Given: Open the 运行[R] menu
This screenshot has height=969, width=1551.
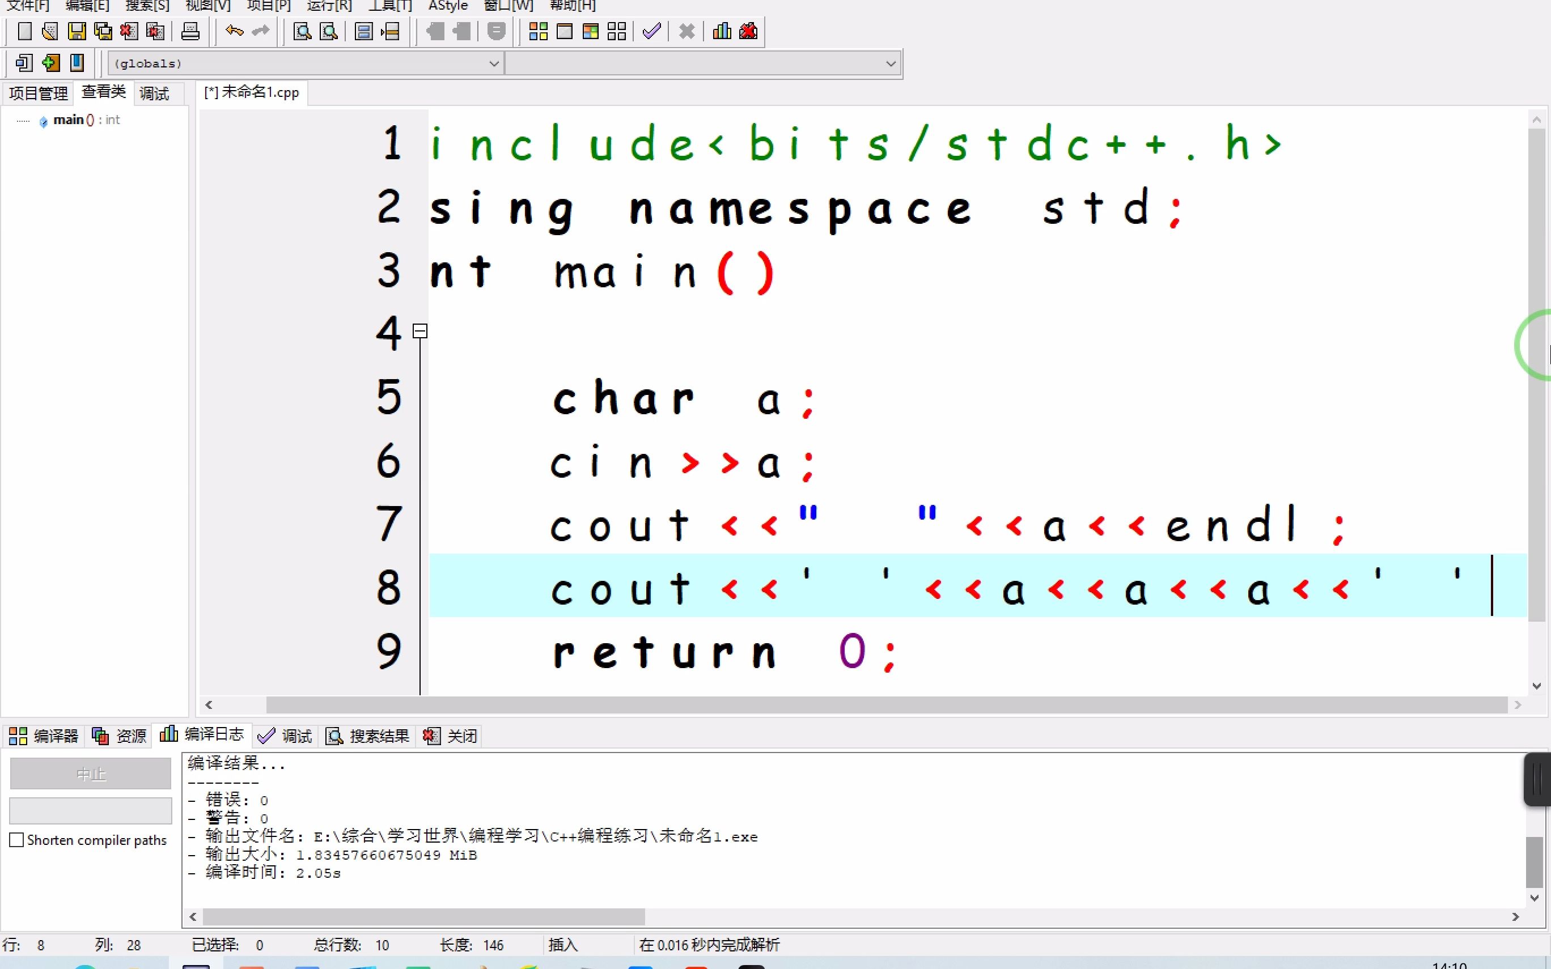Looking at the screenshot, I should (329, 6).
